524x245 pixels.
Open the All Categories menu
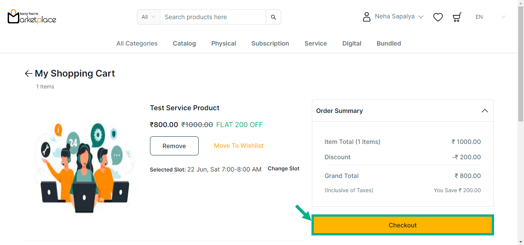tap(137, 44)
